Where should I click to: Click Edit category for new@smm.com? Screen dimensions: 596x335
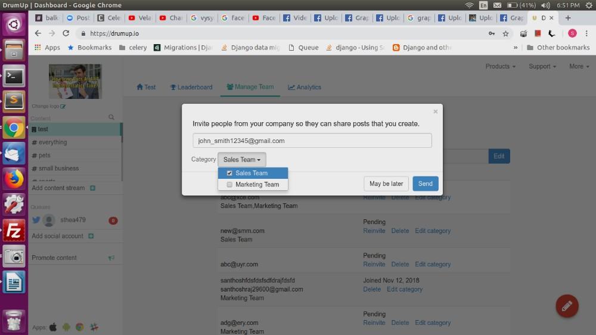[x=433, y=231]
